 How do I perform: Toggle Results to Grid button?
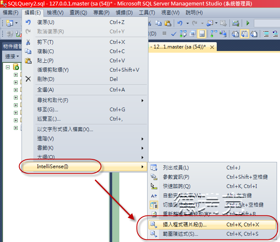coord(245,34)
